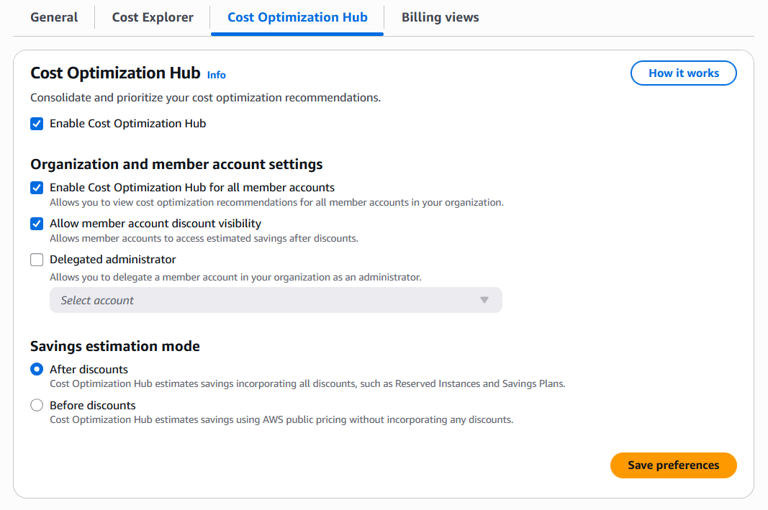
Task: Select the After discounts radio option
Action: coord(37,369)
